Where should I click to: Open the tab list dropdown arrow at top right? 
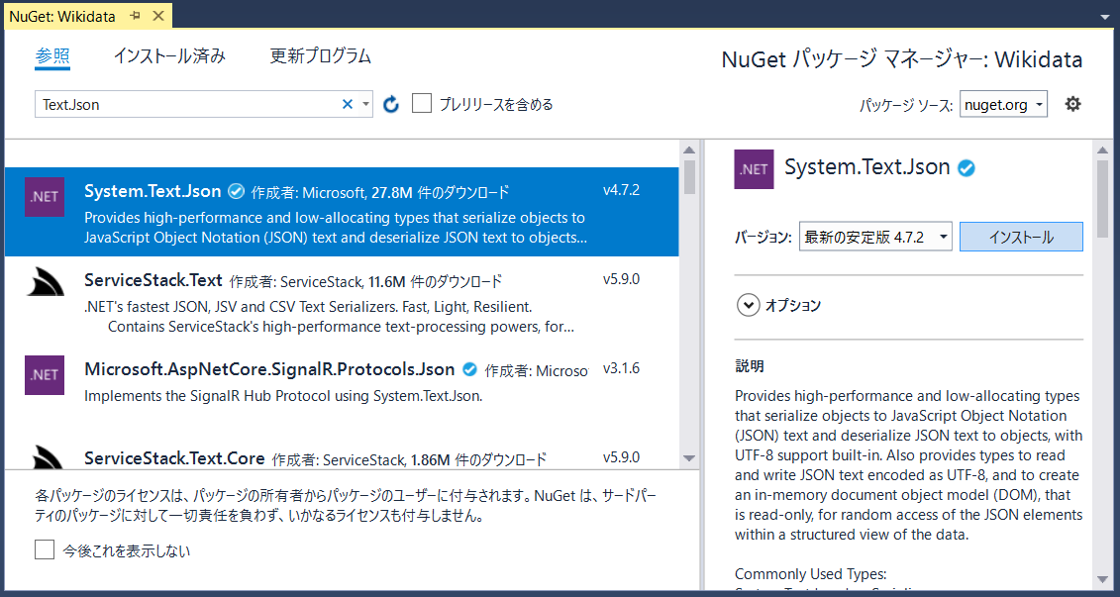coord(1106,17)
